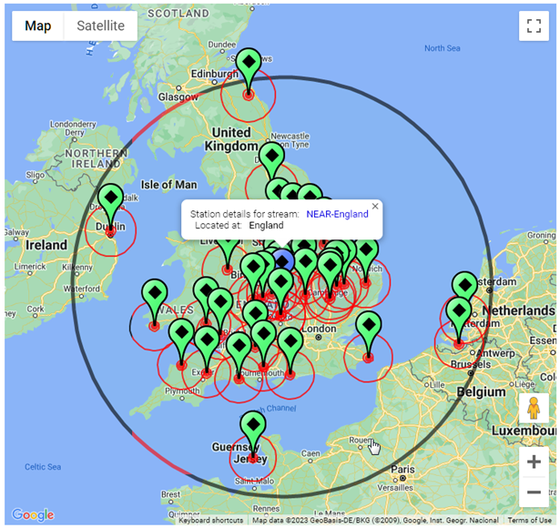Click the Limerick city label

point(30,267)
